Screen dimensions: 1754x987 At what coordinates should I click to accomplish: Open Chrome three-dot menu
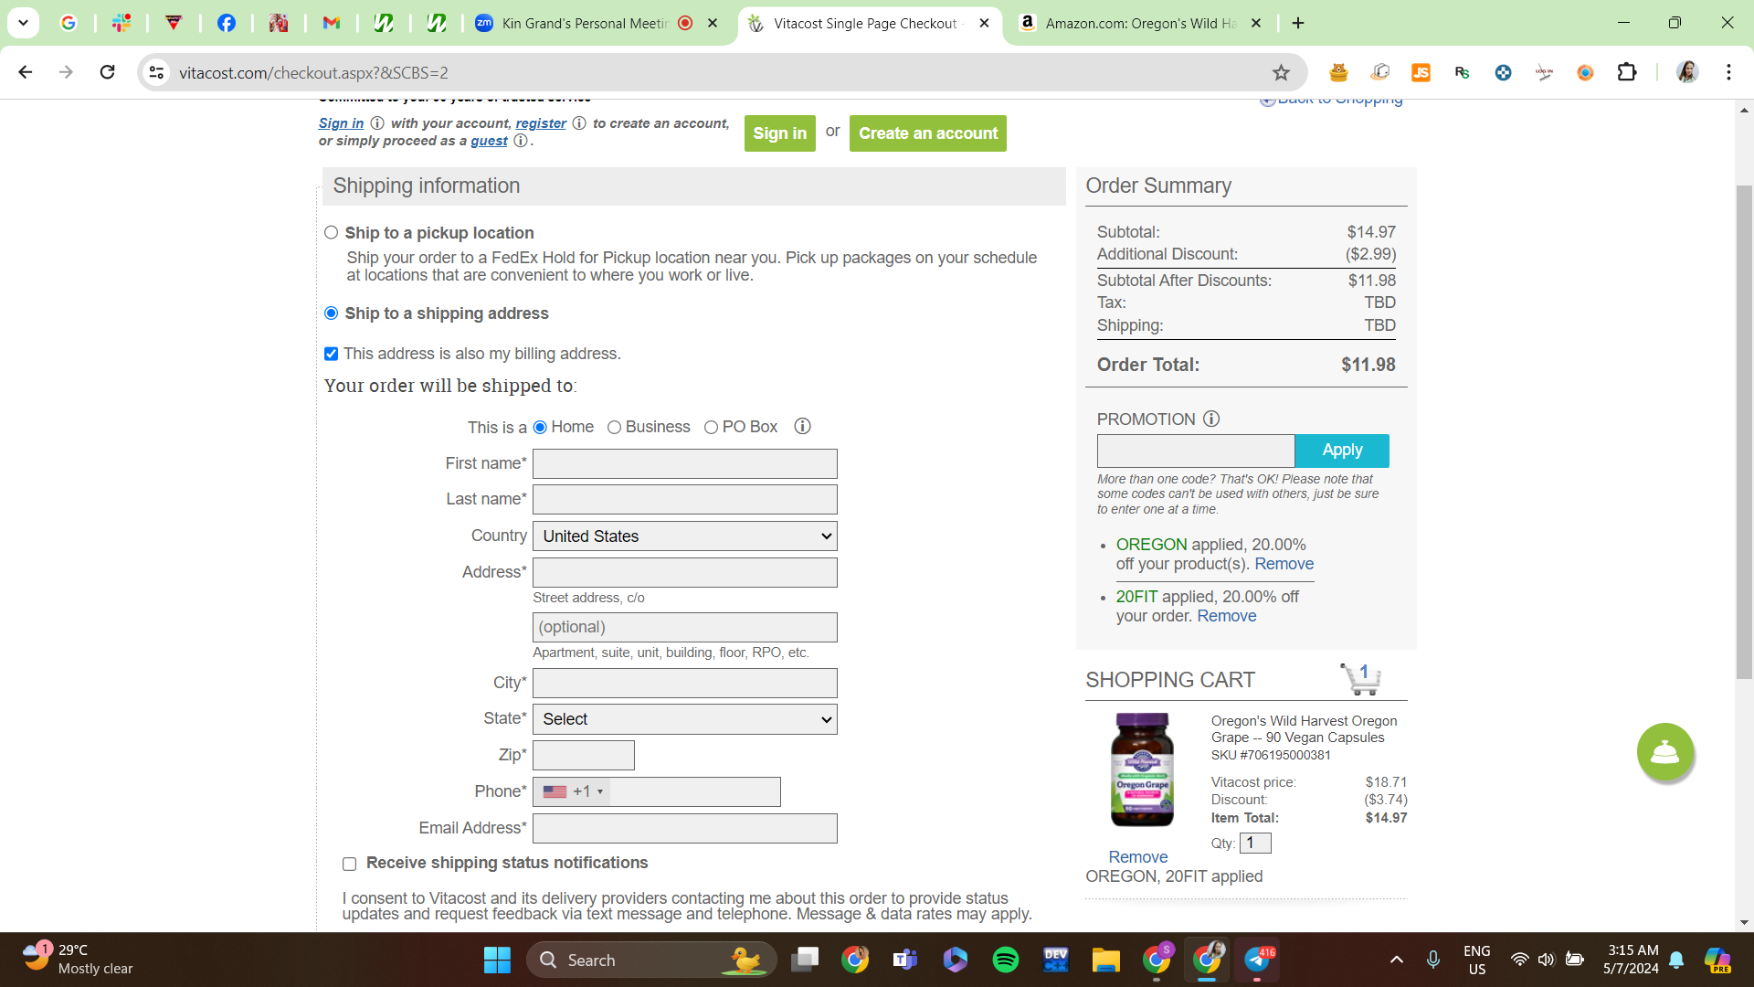pyautogui.click(x=1728, y=72)
